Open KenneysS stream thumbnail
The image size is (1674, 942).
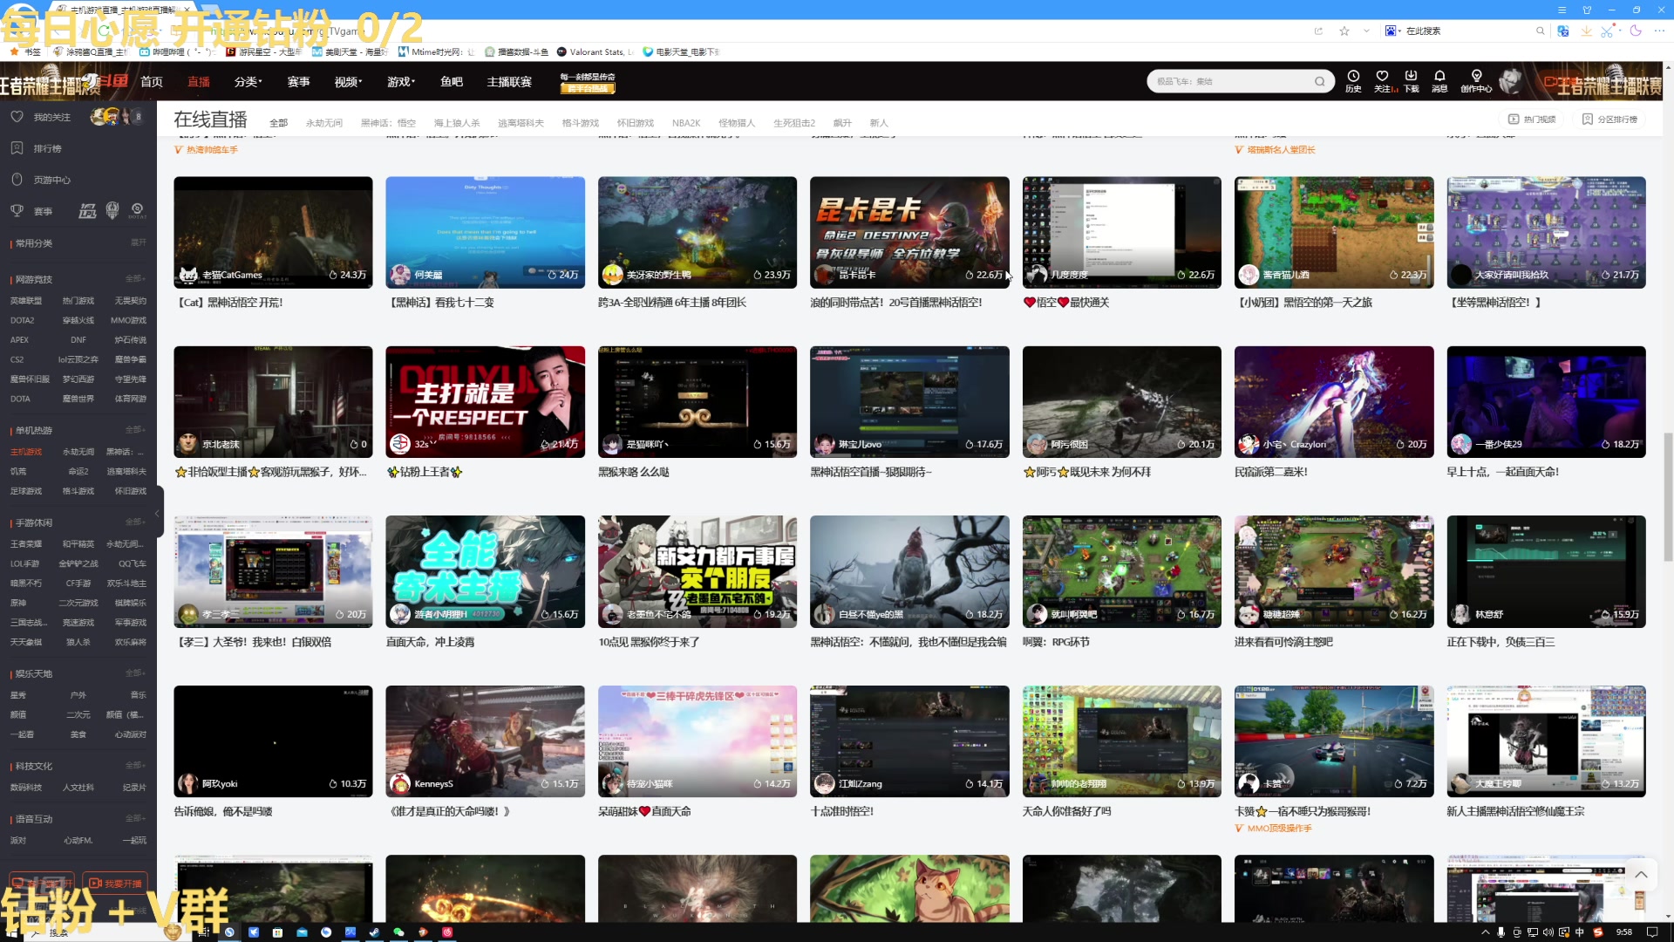coord(485,741)
